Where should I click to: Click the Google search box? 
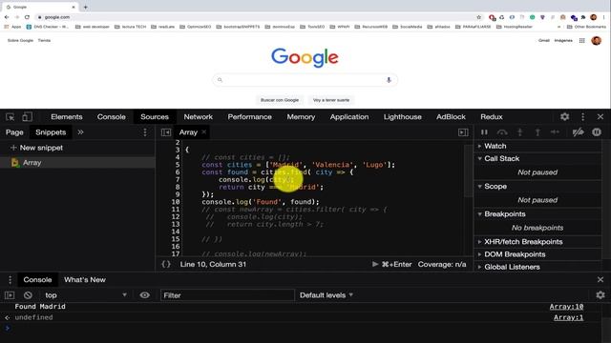[x=305, y=80]
